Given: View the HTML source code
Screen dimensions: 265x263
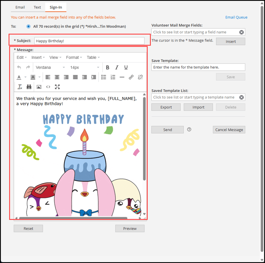Looking at the screenshot, I should tap(48, 87).
